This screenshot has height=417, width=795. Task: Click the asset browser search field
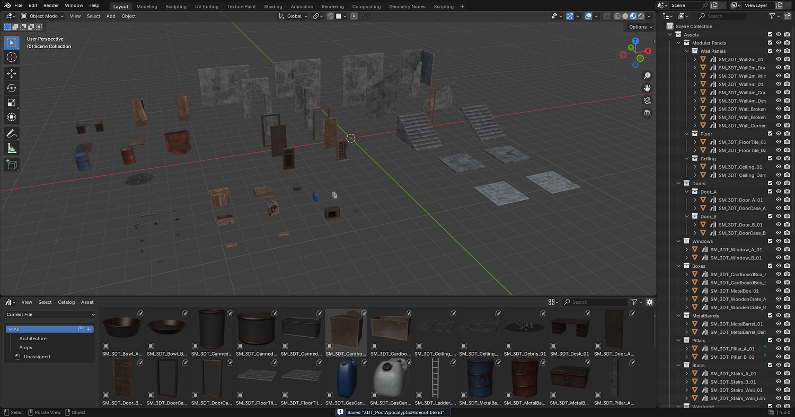pos(595,302)
